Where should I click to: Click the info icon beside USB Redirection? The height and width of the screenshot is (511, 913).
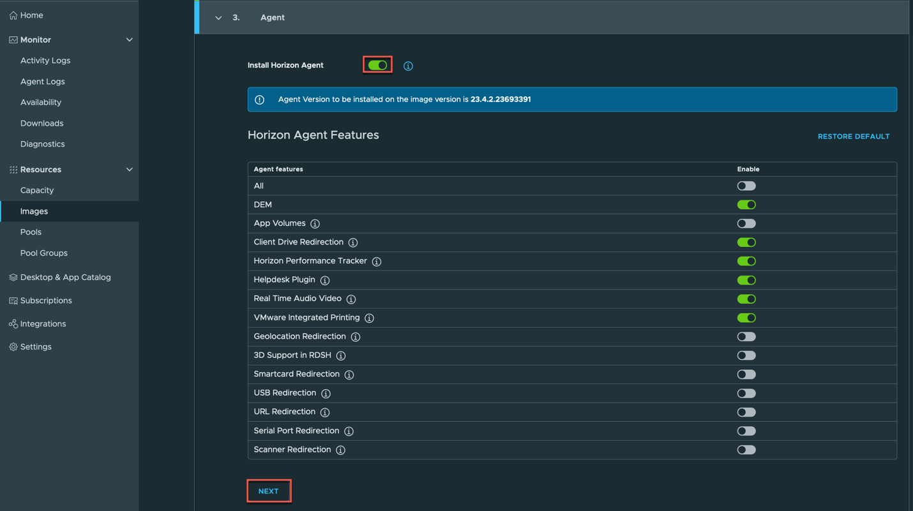click(x=326, y=394)
